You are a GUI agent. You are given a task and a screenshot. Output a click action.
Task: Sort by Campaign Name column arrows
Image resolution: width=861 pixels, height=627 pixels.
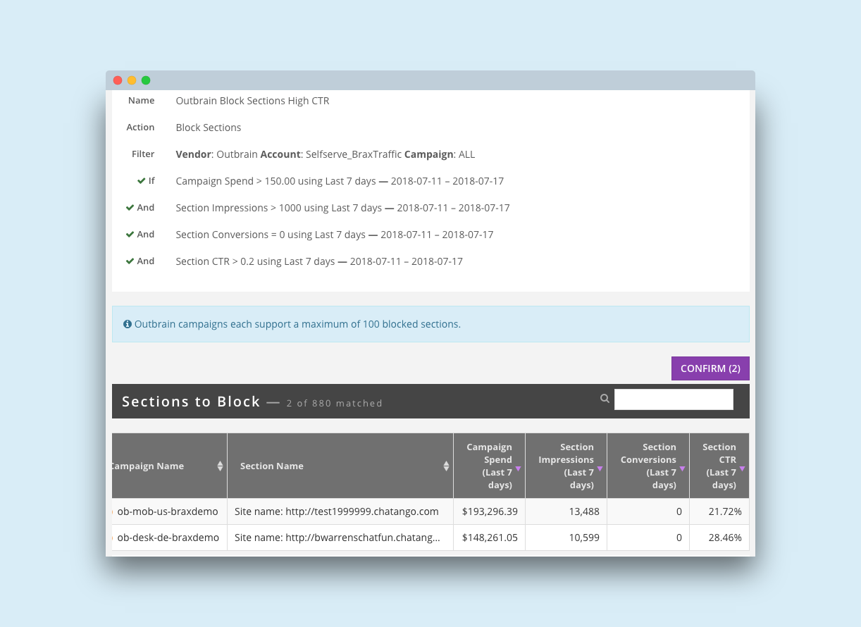pyautogui.click(x=220, y=466)
